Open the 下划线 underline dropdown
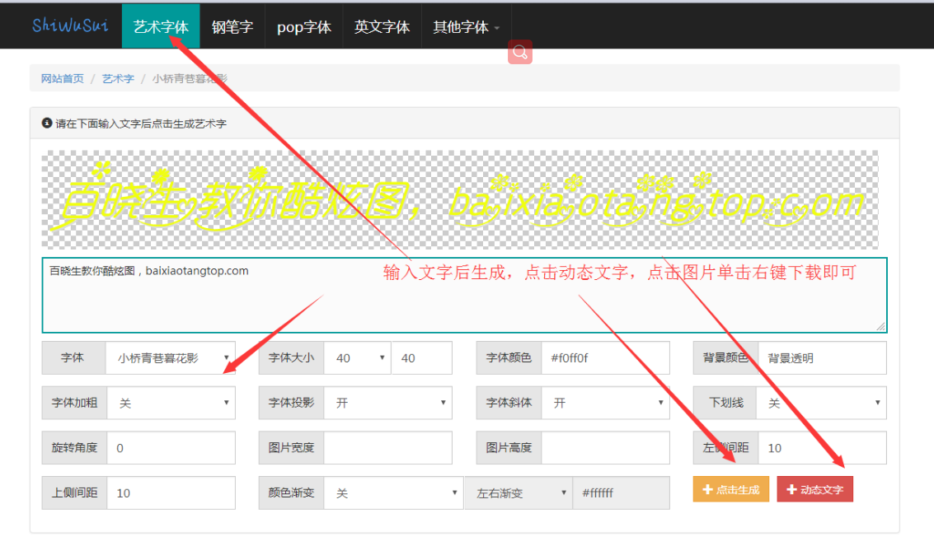Screen dimensions: 934x546 coord(822,403)
